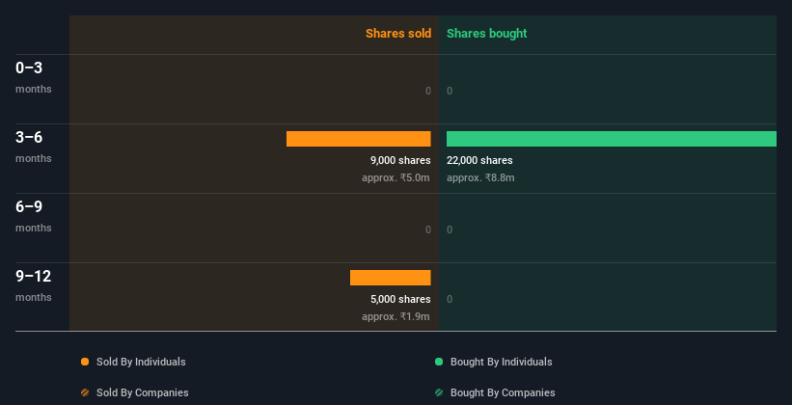This screenshot has width=792, height=405.
Task: Click the striped Bought By Companies legend icon
Action: click(x=439, y=392)
